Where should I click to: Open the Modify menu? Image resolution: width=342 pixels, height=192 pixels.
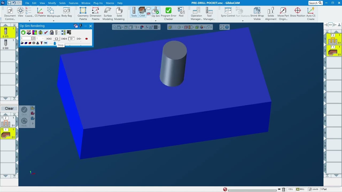tap(52, 3)
